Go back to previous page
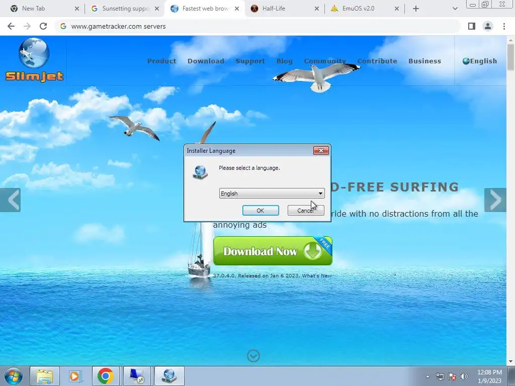 click(11, 26)
